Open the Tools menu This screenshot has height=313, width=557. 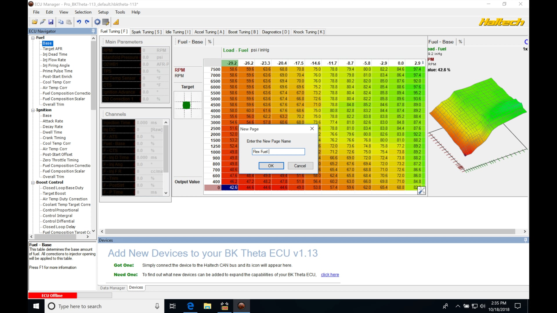(x=120, y=12)
